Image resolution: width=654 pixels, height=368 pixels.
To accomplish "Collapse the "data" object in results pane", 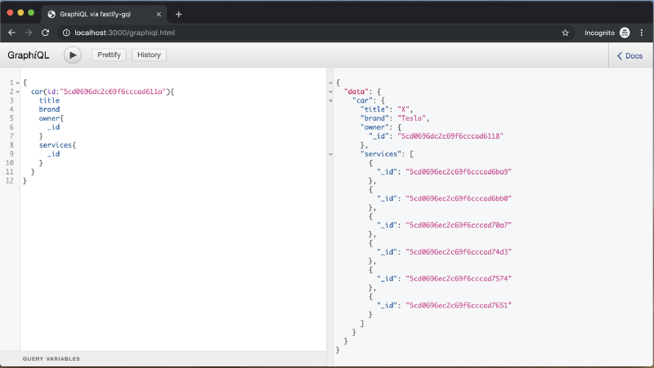I will 329,91.
